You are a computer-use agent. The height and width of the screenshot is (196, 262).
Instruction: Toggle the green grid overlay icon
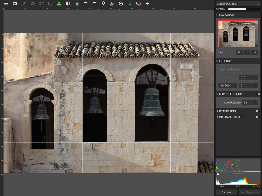pyautogui.click(x=129, y=4)
